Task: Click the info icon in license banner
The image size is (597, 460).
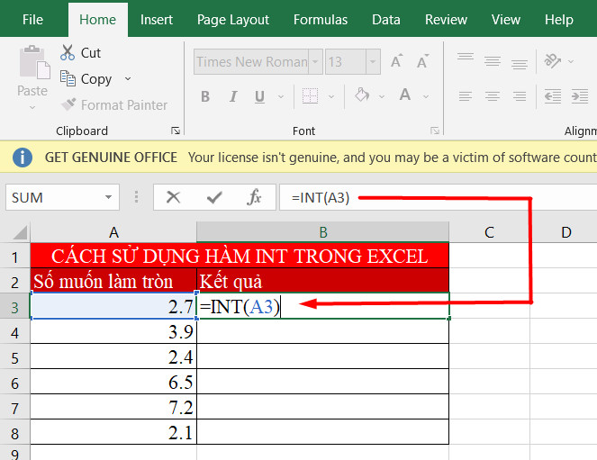Action: pos(23,158)
